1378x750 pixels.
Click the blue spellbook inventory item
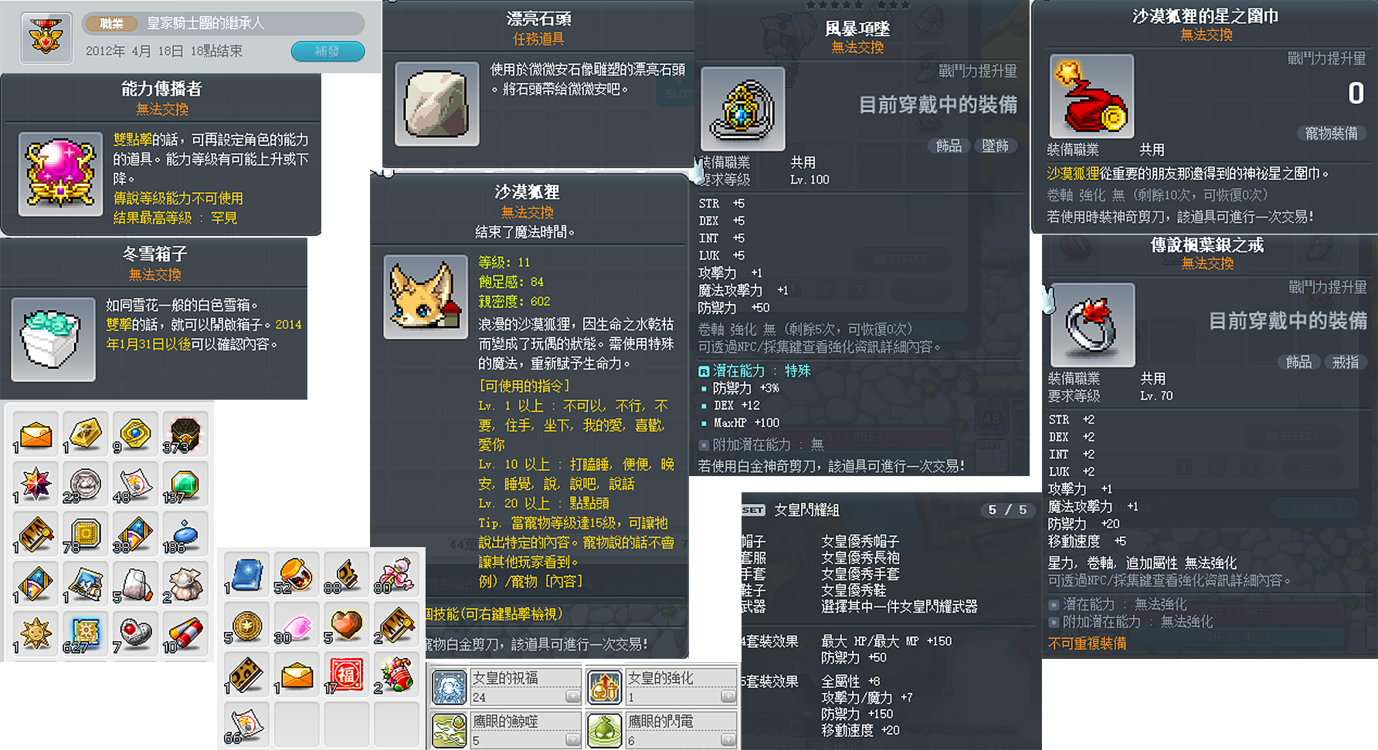click(x=247, y=574)
